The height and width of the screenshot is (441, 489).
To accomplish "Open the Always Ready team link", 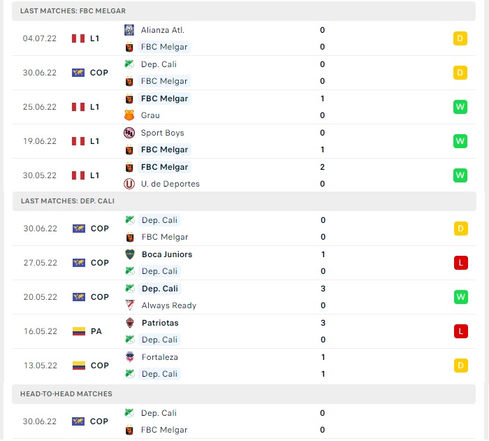I will point(169,305).
